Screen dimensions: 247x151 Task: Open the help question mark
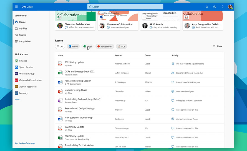tap(222, 7)
